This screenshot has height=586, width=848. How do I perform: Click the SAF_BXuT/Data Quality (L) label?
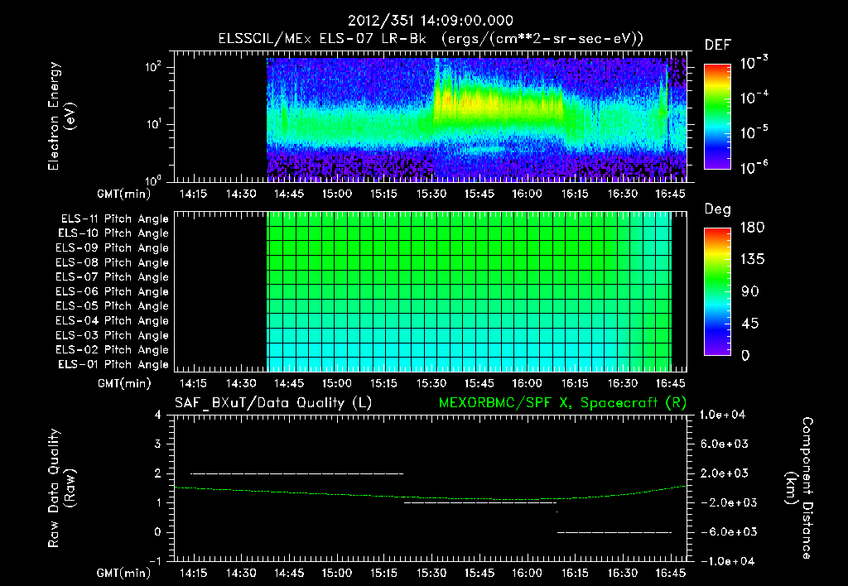(x=273, y=403)
